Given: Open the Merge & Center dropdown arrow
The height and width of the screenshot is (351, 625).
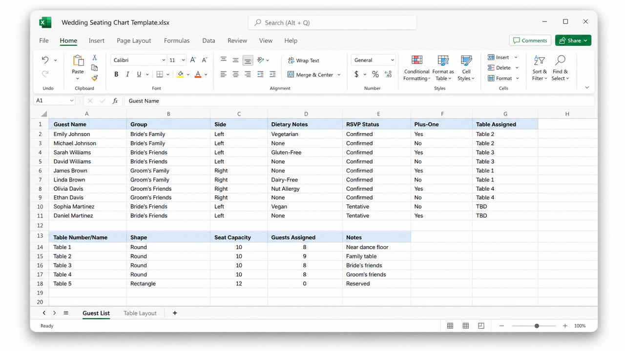Looking at the screenshot, I should click(339, 75).
